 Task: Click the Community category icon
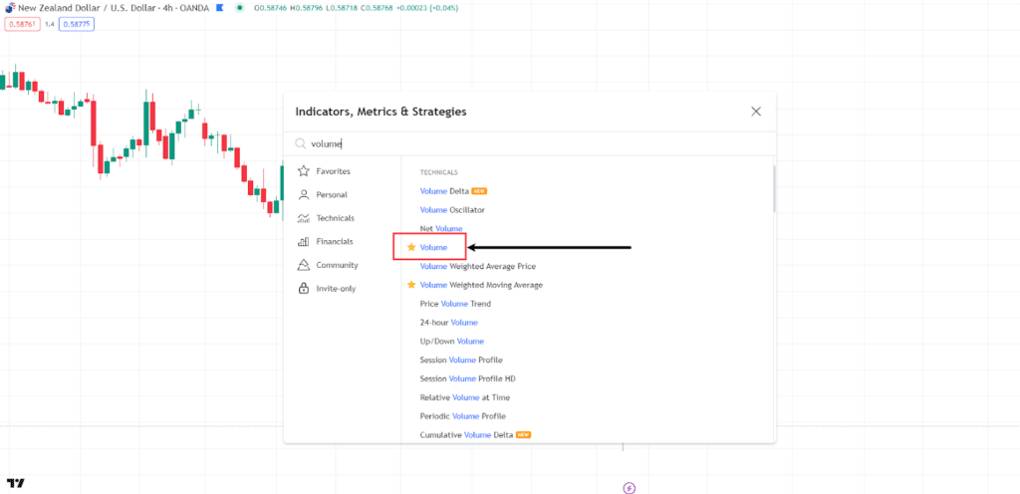point(304,265)
